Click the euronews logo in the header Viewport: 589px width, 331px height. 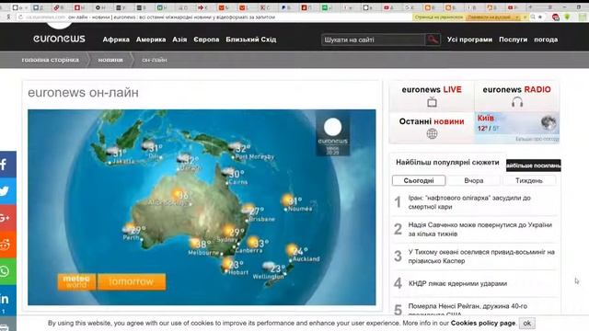(59, 39)
